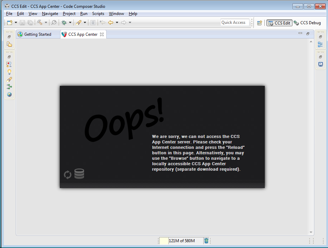Click the red square icon in left sidebar
This screenshot has height=248, width=328.
(x=9, y=64)
